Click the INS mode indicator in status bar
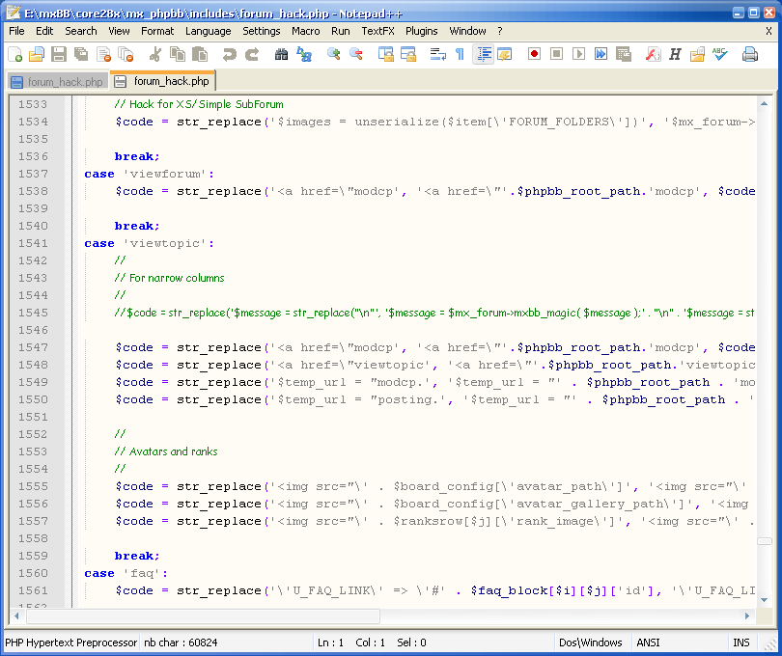The height and width of the screenshot is (656, 782). click(740, 642)
